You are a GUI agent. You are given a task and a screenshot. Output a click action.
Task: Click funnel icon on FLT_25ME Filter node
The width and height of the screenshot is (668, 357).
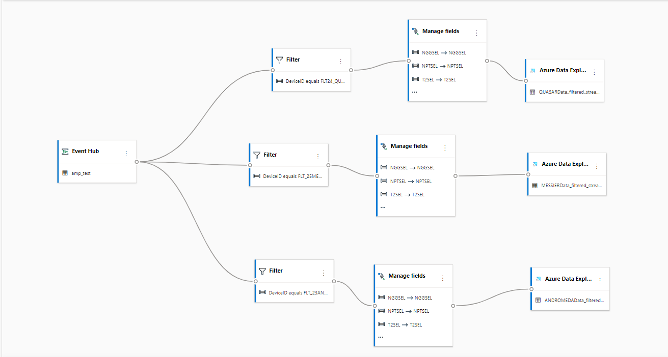257,155
